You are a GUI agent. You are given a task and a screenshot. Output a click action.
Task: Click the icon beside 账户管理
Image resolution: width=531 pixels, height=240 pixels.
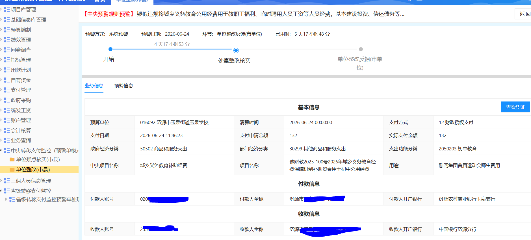[7, 120]
